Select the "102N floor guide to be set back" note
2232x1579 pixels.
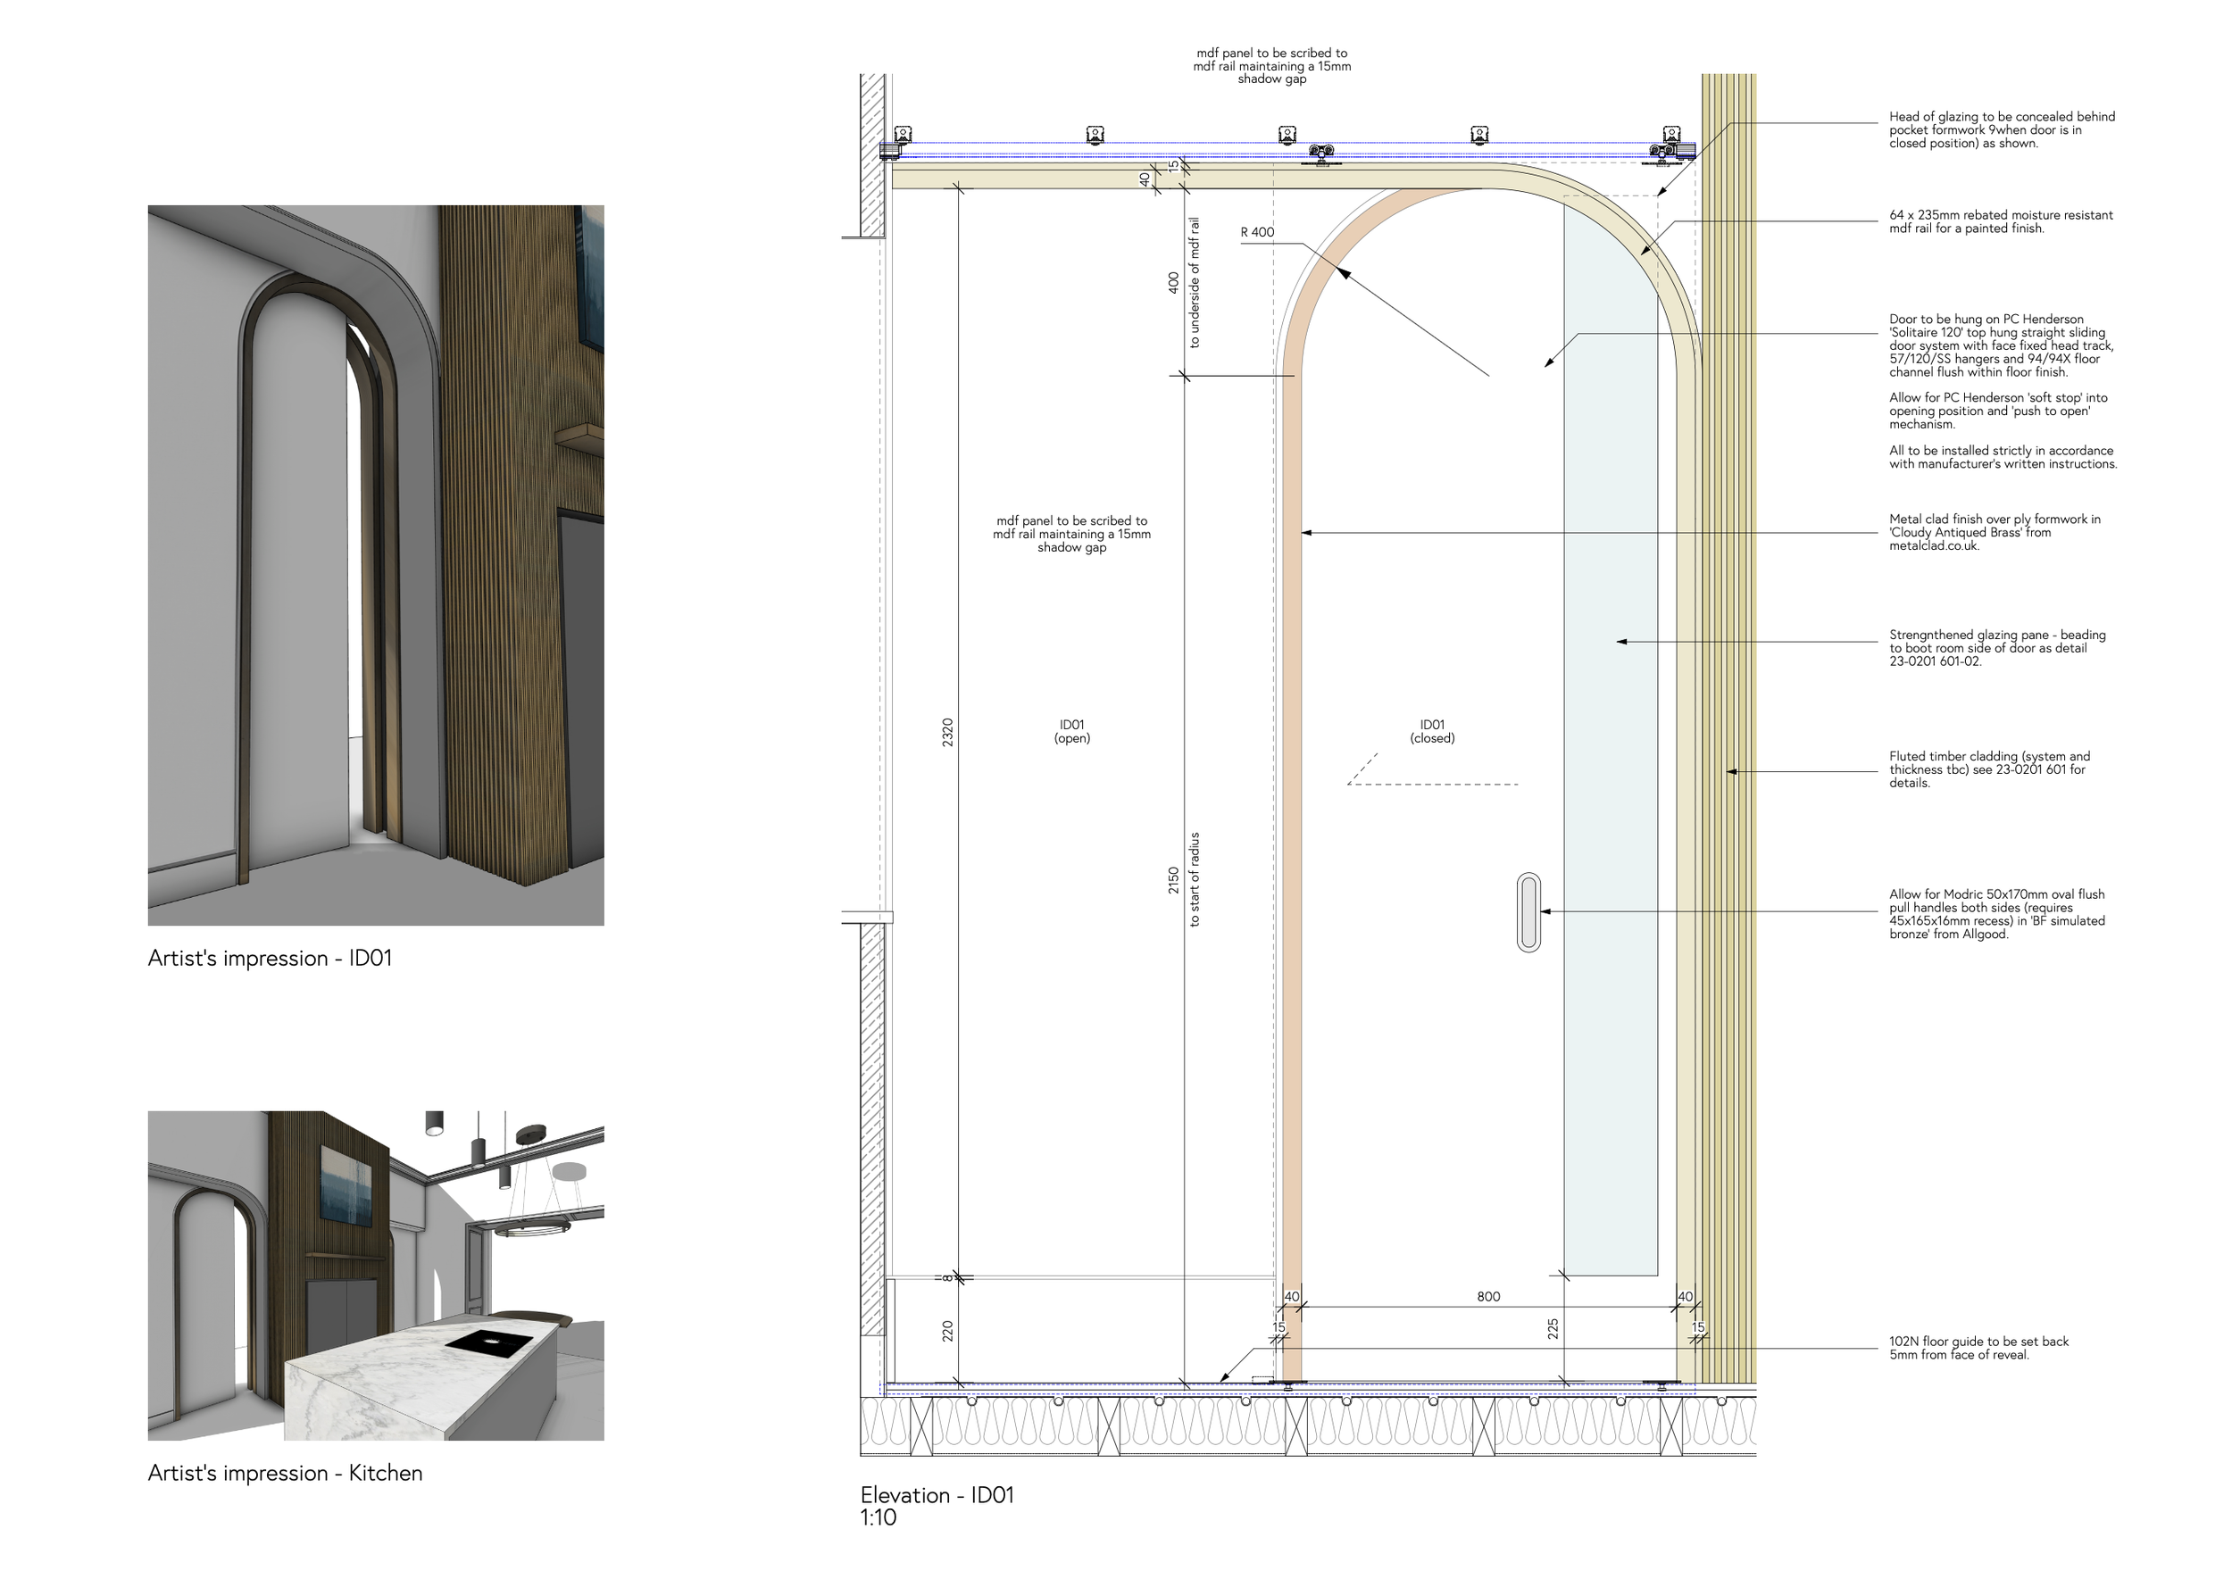1978,1348
